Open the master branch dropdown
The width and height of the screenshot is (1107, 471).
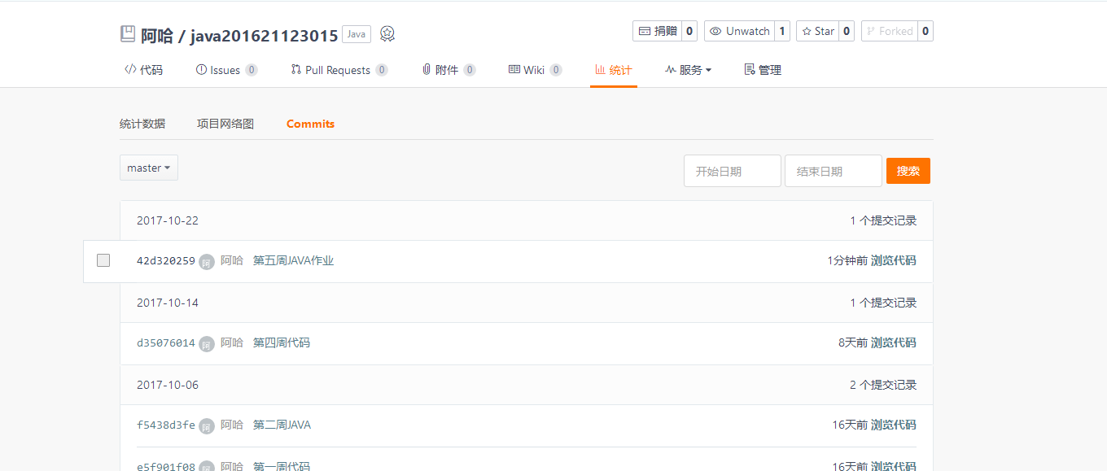tap(149, 168)
